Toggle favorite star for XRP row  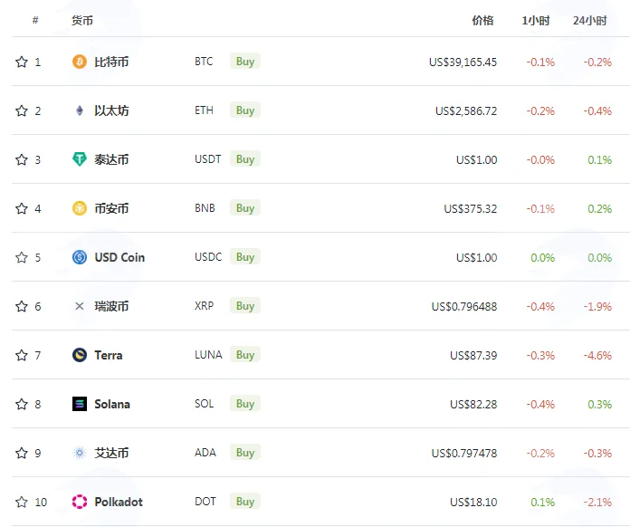(22, 306)
